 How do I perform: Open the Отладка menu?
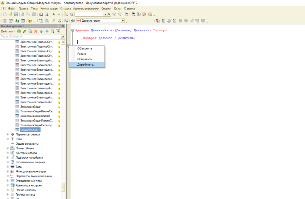pyautogui.click(x=66, y=9)
